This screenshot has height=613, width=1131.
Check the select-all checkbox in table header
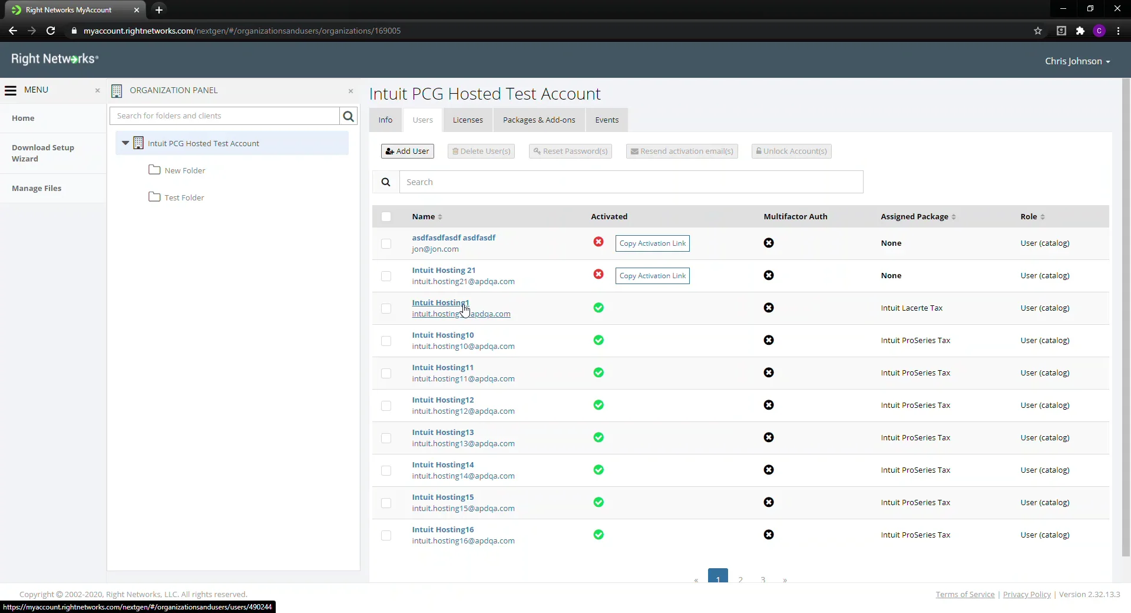click(387, 217)
